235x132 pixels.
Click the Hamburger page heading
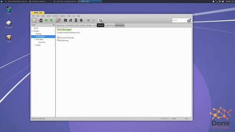[x=64, y=29]
